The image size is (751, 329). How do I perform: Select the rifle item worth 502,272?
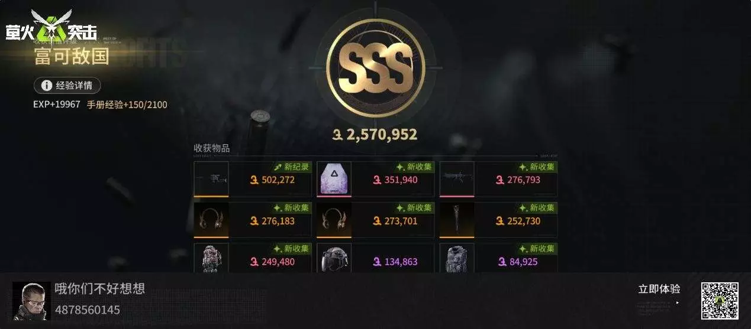click(x=211, y=179)
